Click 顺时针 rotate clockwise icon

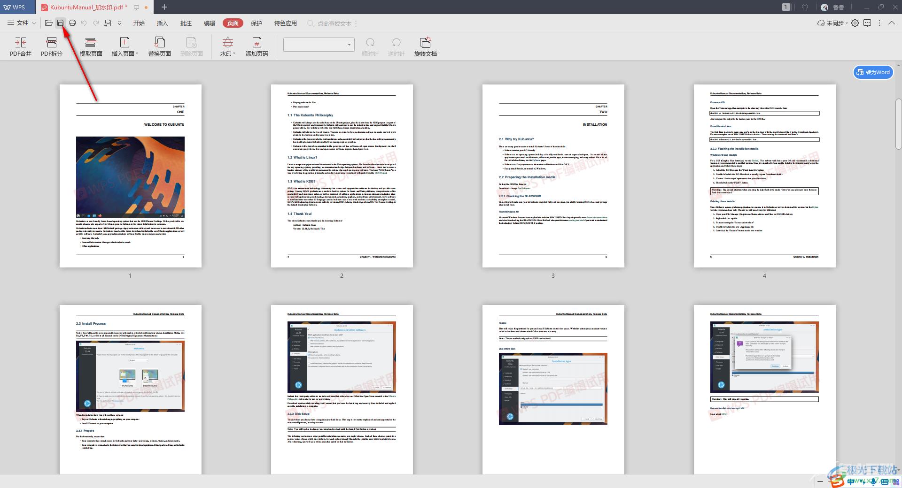[x=370, y=43]
